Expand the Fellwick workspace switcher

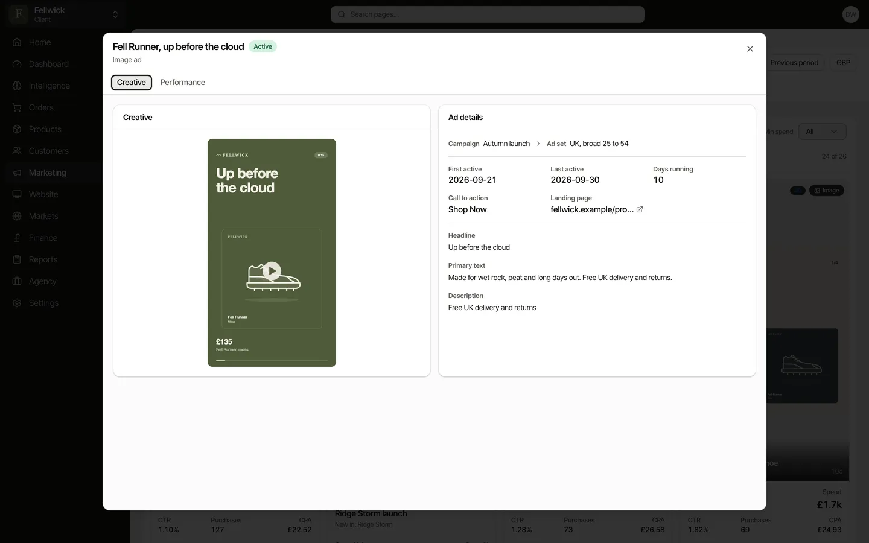tap(65, 14)
